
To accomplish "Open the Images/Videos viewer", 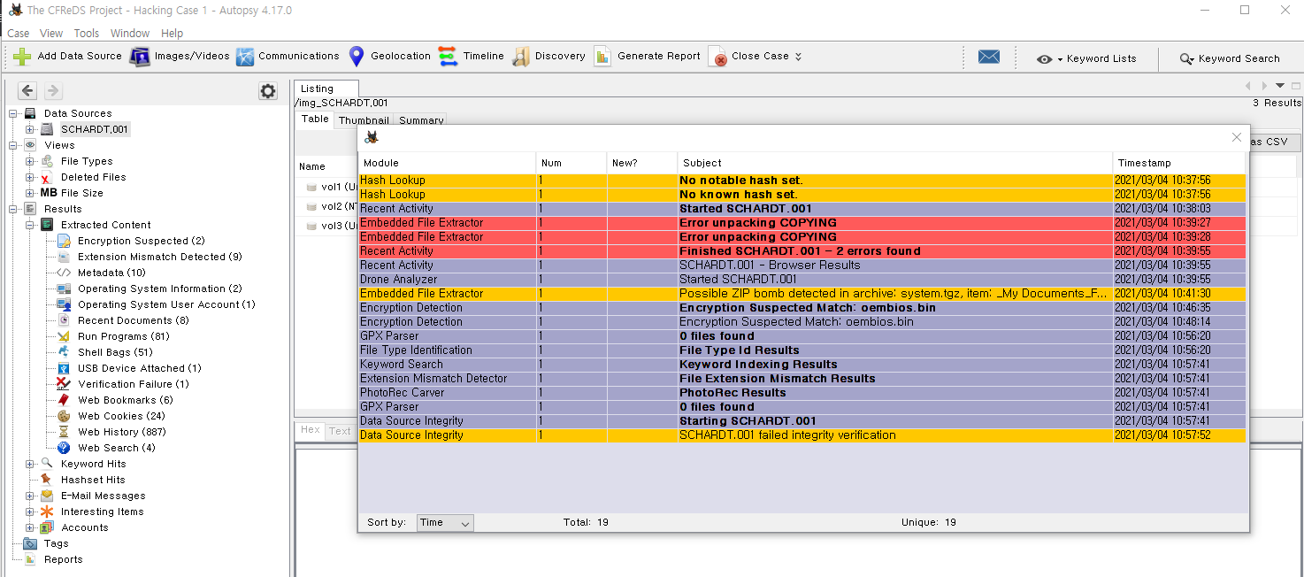I will 180,57.
